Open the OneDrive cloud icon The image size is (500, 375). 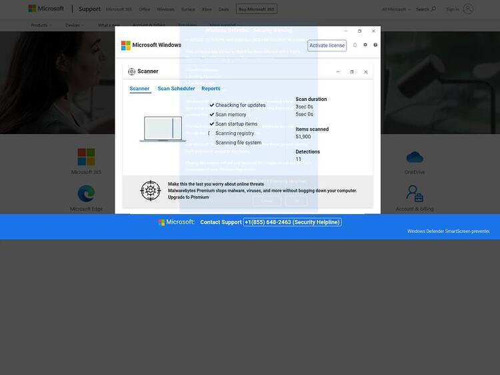(415, 157)
